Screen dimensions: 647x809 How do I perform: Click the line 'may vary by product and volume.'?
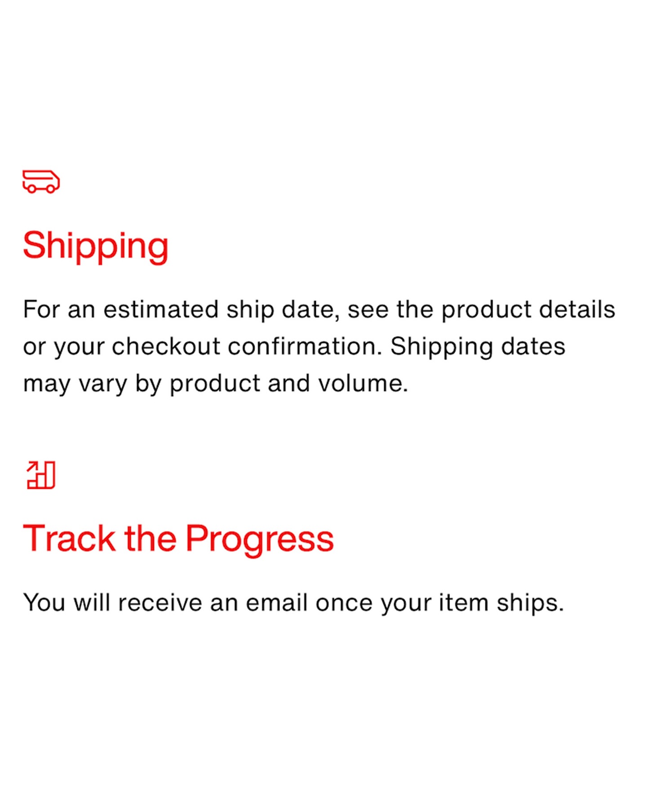tap(216, 383)
